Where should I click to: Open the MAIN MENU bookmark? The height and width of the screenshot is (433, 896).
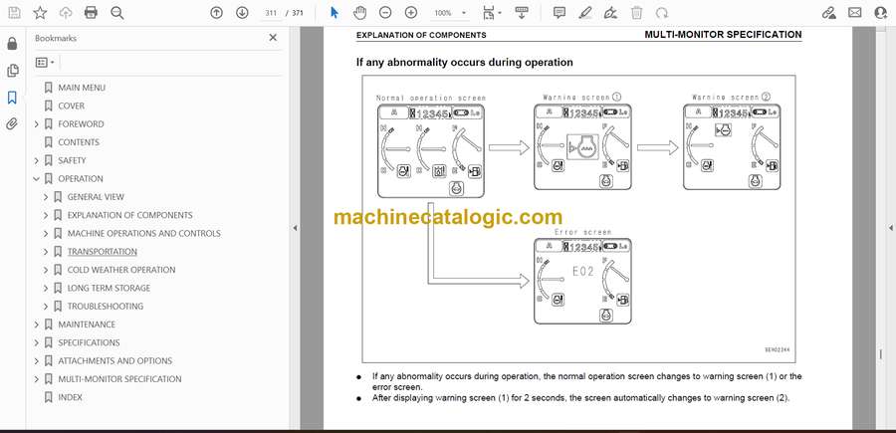point(82,88)
